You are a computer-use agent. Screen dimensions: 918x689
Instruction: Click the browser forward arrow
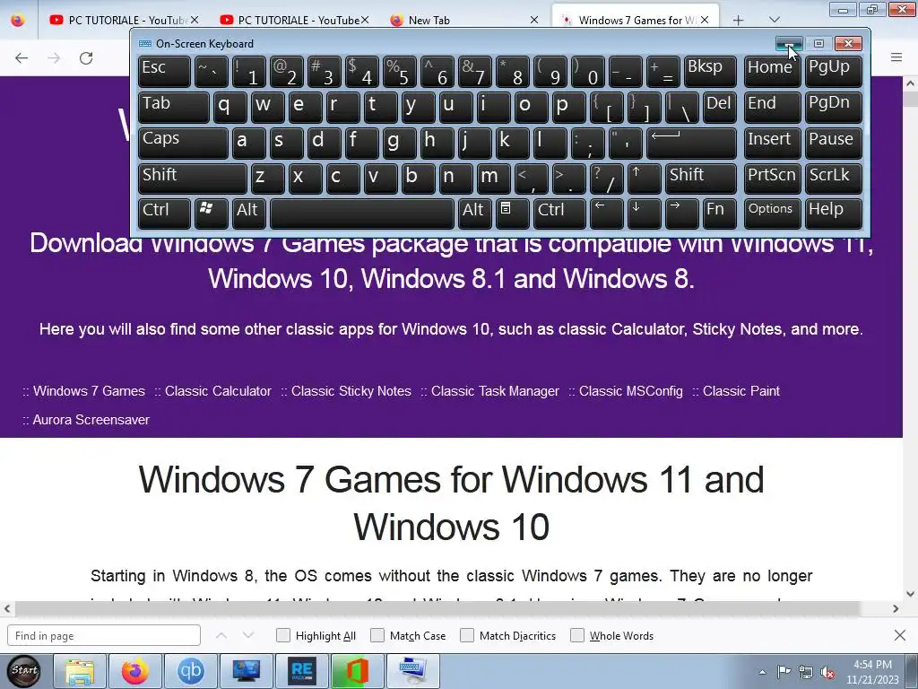[54, 58]
